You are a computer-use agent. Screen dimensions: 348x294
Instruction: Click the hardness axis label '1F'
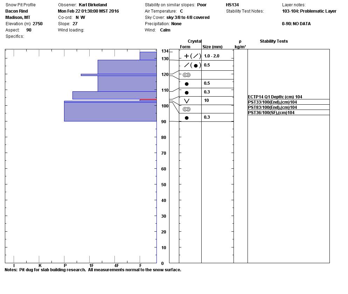pyautogui.click(x=91, y=266)
